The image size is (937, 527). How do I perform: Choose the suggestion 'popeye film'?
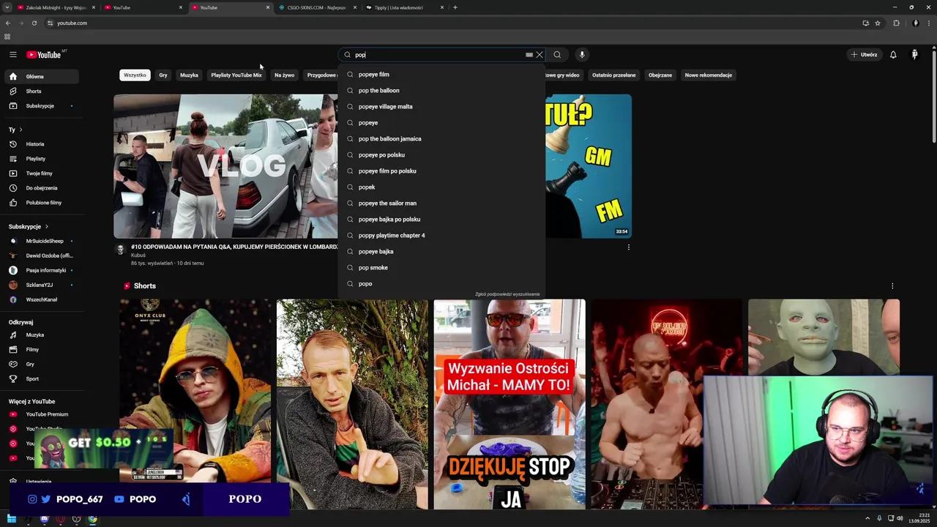point(441,75)
